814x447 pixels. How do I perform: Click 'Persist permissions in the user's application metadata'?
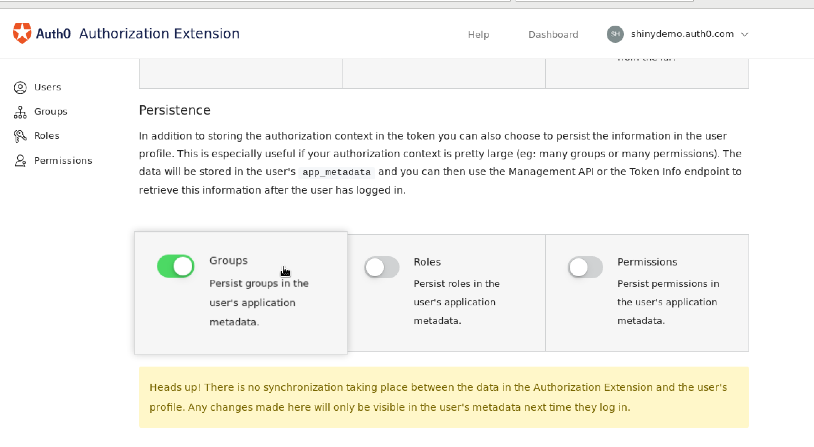pos(668,302)
